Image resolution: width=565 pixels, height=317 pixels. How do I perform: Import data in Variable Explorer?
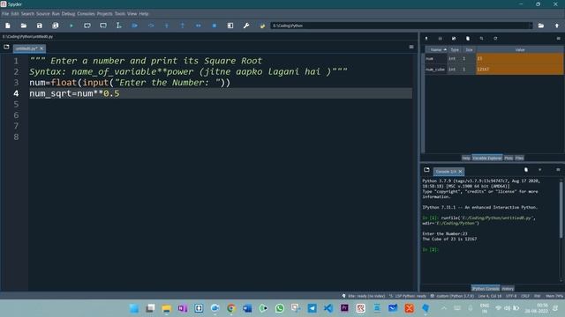(426, 39)
